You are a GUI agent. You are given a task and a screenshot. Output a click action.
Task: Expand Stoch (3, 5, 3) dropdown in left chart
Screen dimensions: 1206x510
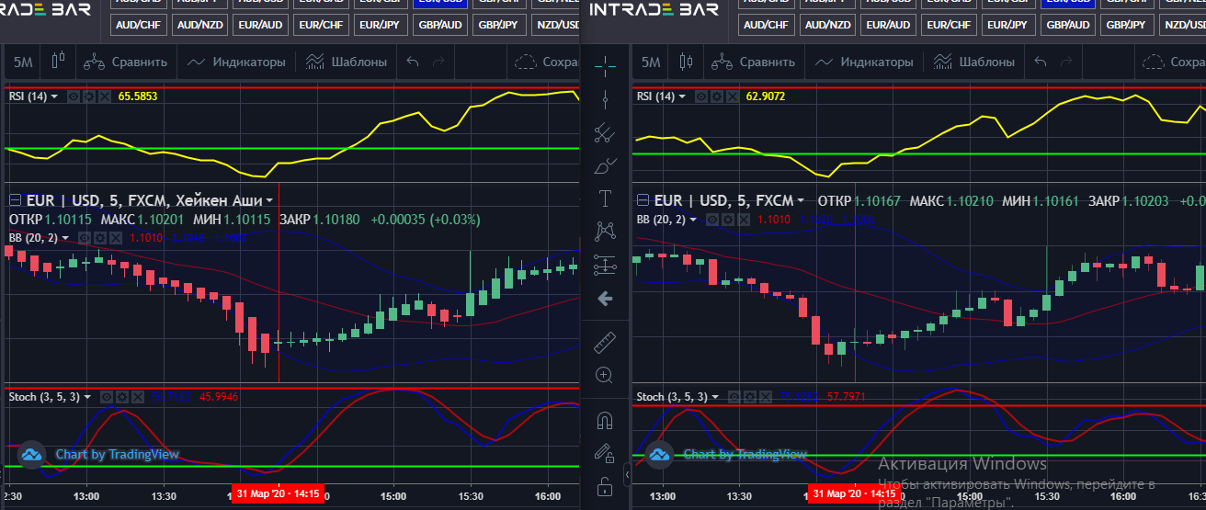pyautogui.click(x=88, y=397)
